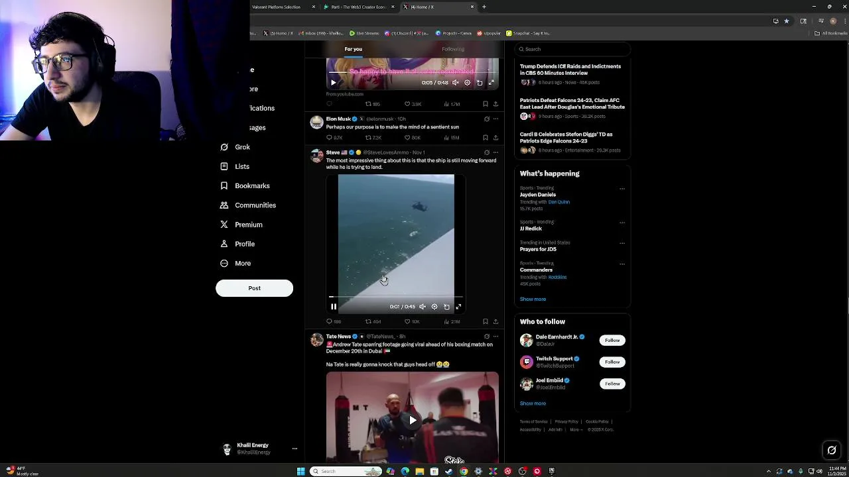Image resolution: width=849 pixels, height=477 pixels.
Task: Open Communities in the X sidebar
Action: 248,205
